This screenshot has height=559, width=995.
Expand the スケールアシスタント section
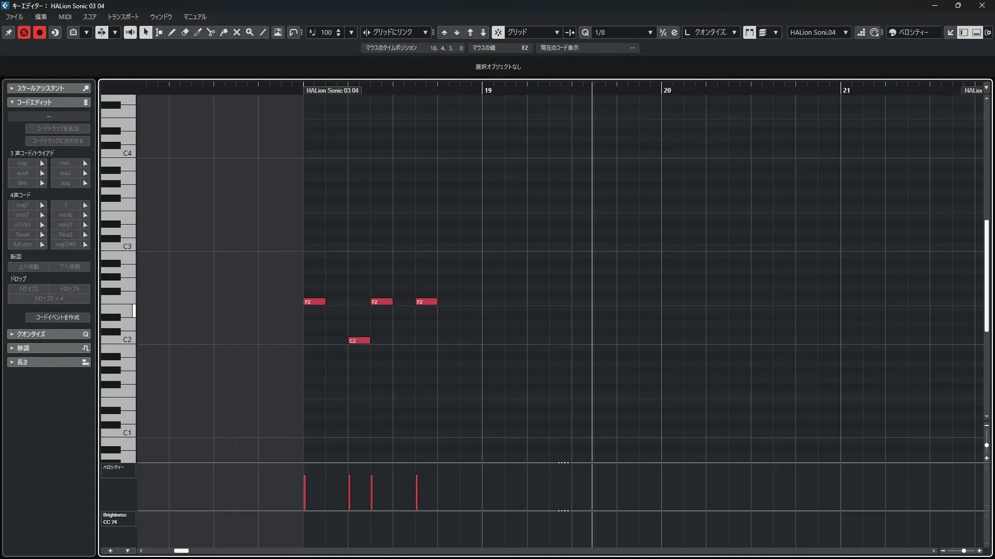point(40,89)
